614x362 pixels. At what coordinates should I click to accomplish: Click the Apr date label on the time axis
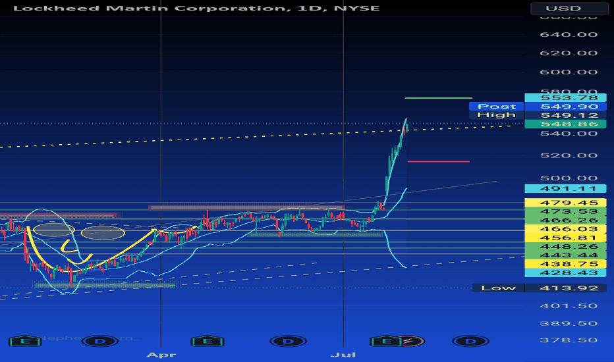pyautogui.click(x=161, y=355)
